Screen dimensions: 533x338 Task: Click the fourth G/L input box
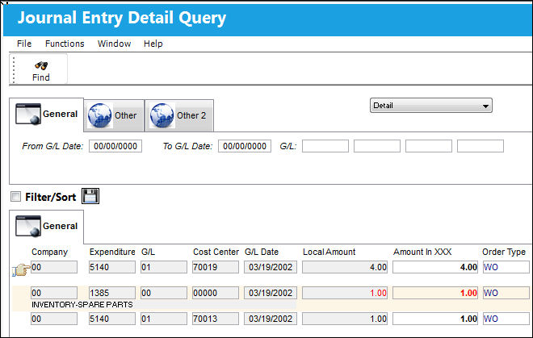pos(481,146)
